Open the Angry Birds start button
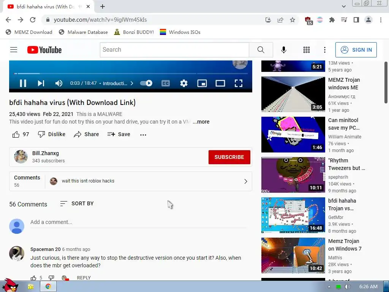 click(x=10, y=286)
